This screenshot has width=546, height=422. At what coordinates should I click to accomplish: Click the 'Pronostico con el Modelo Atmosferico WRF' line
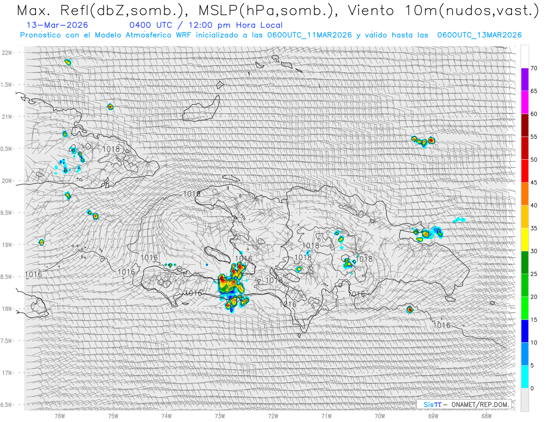coord(271,35)
